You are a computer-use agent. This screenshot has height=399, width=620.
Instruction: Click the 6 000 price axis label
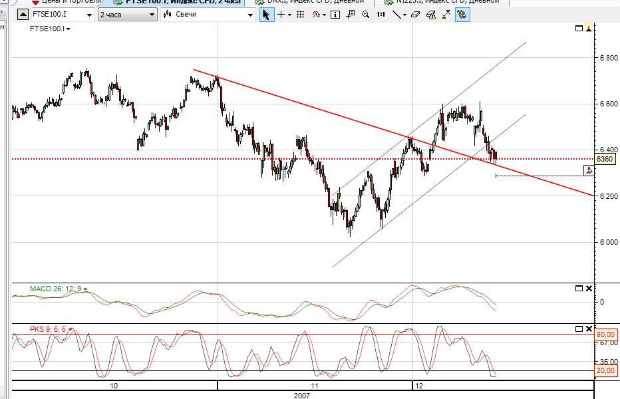(609, 242)
